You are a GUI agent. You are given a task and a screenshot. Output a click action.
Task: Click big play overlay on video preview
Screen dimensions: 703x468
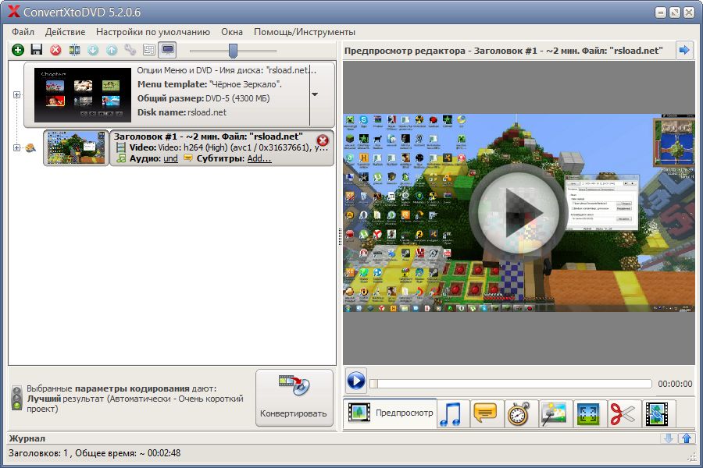click(x=519, y=212)
